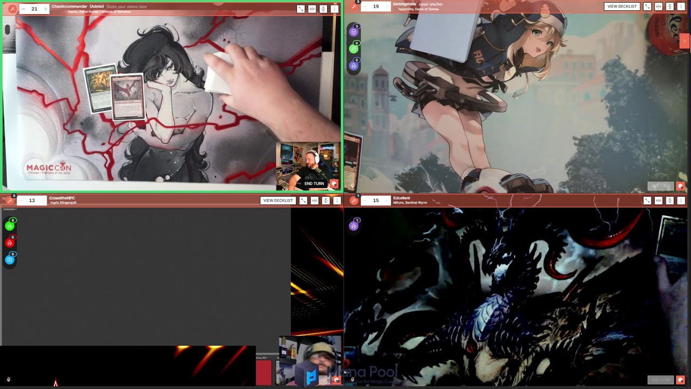The height and width of the screenshot is (389, 691).
Task: Click Edcellent's life total showing 15
Action: pyautogui.click(x=376, y=200)
